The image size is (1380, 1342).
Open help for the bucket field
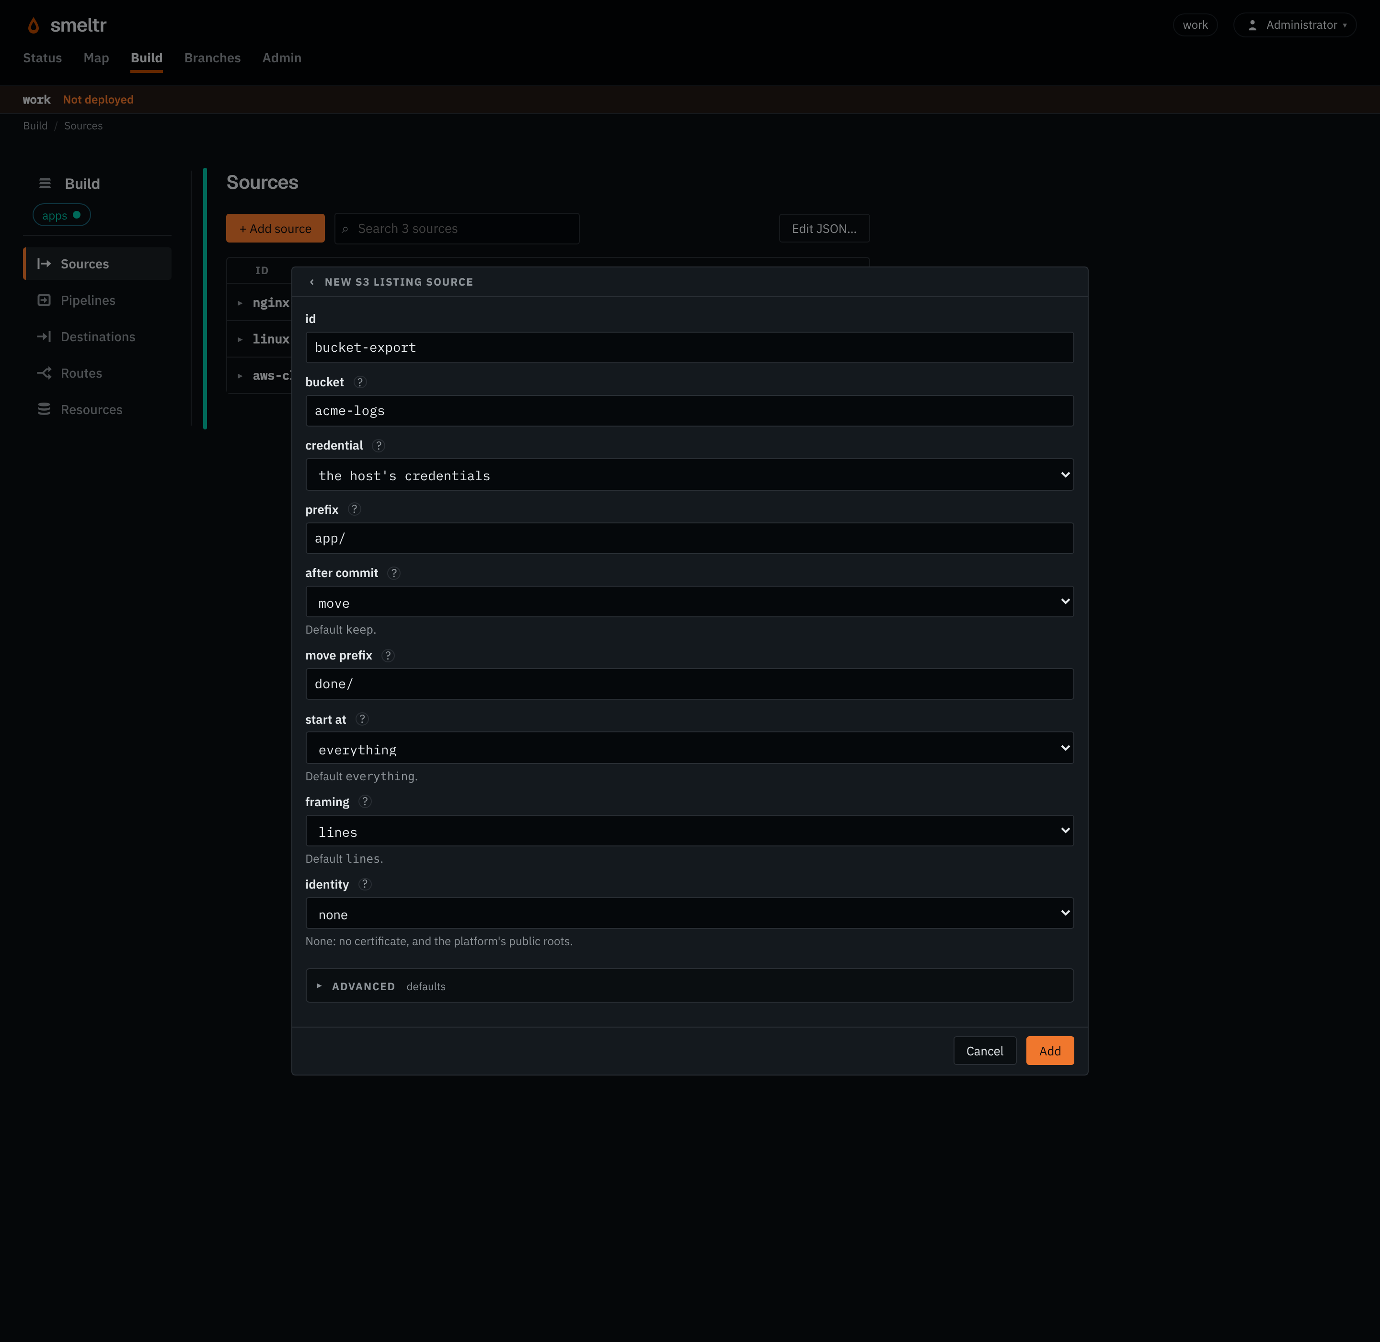(360, 382)
